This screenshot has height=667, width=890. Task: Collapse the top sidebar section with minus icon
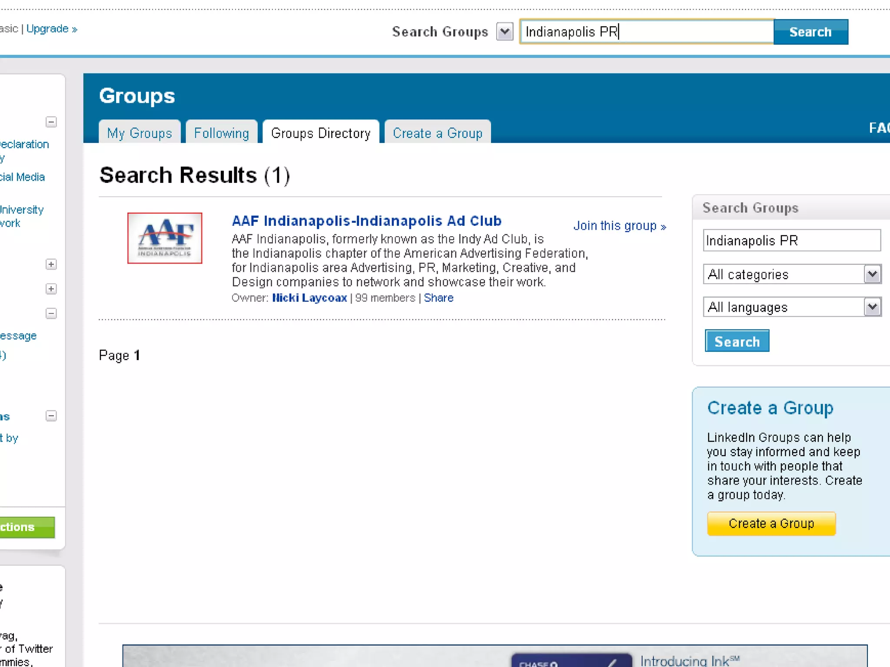[x=51, y=122]
